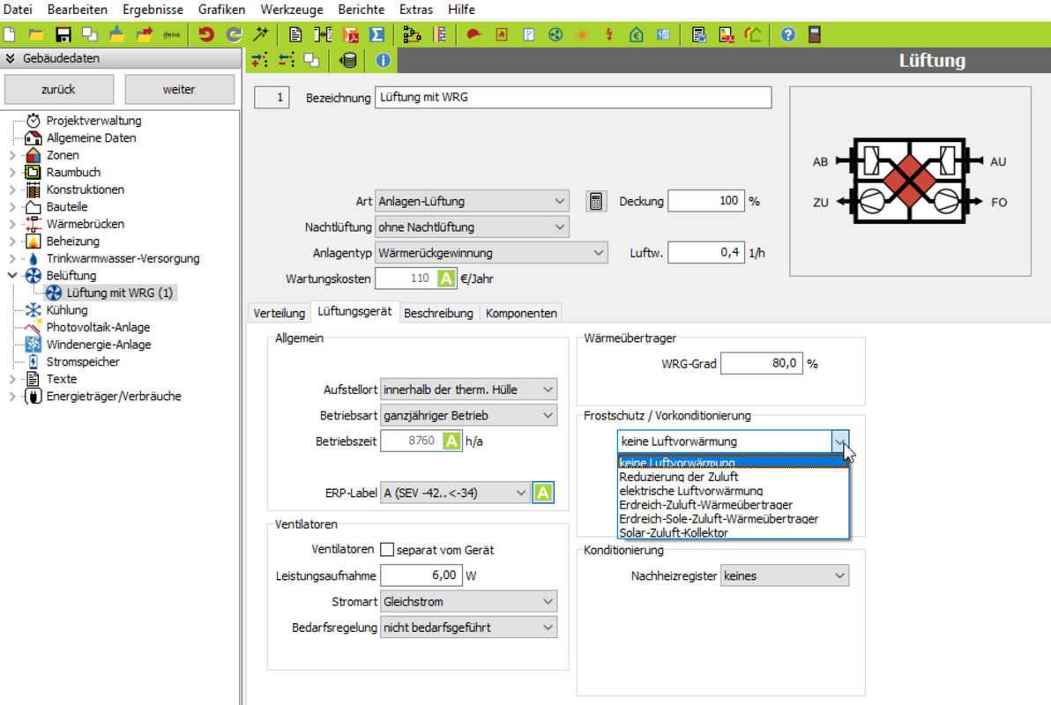Expand the Zonen tree node
Screen dimensions: 1051x705
[12, 155]
